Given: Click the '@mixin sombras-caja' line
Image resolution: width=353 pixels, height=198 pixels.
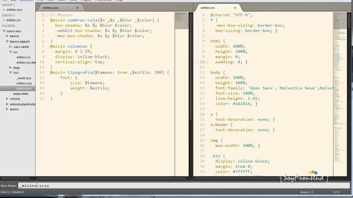Looking at the screenshot, I should (104, 20).
